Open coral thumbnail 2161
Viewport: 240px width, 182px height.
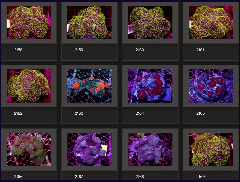(x=211, y=23)
